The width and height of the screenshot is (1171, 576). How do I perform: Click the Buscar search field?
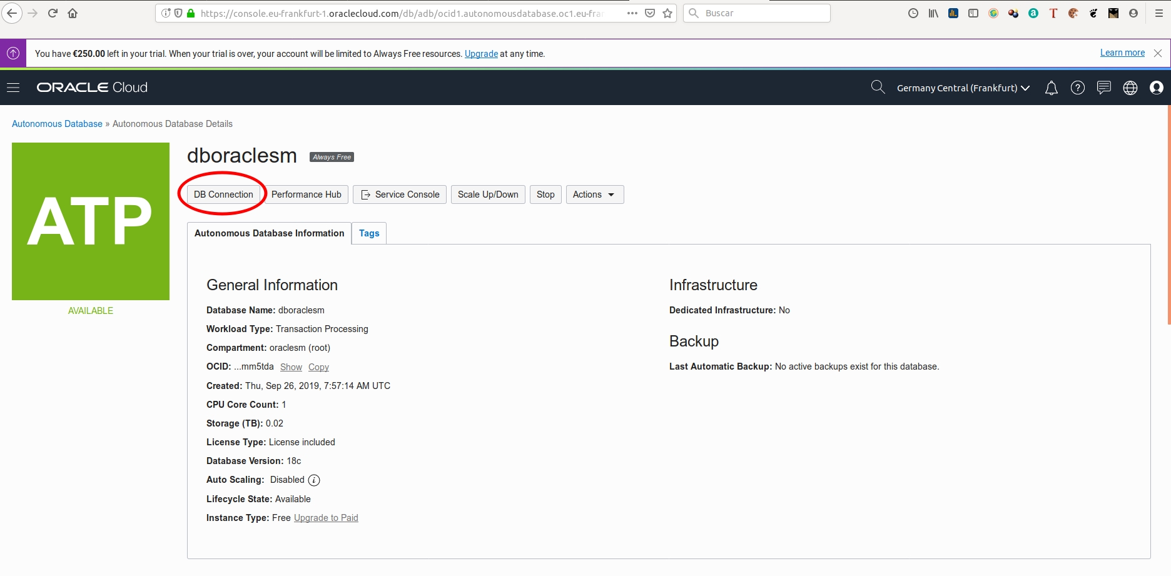757,13
